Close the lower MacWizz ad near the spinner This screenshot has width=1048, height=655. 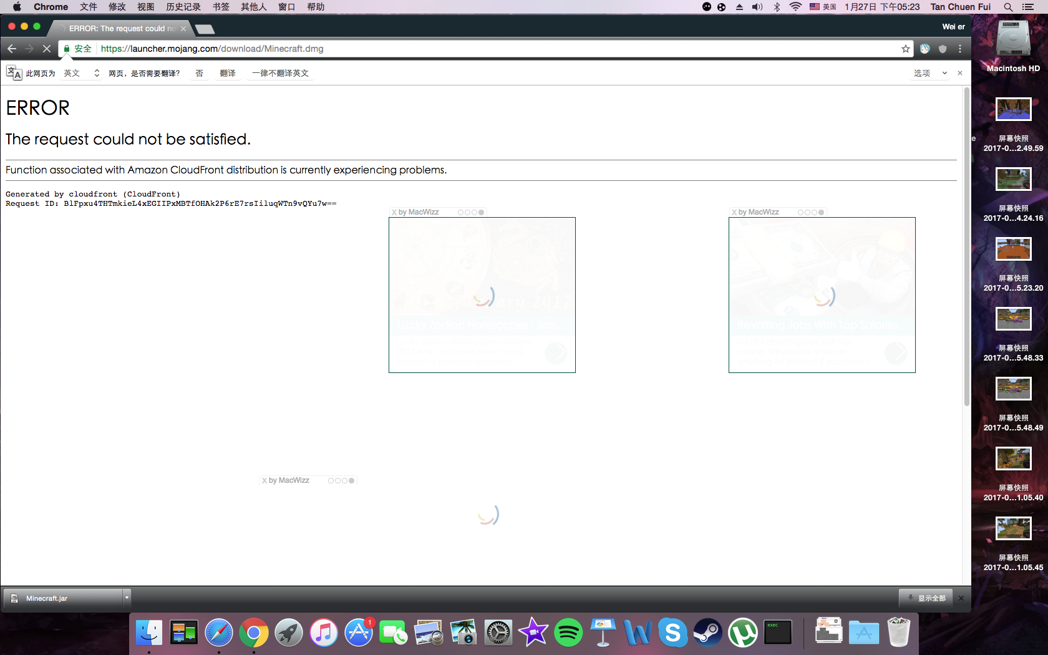coord(264,480)
